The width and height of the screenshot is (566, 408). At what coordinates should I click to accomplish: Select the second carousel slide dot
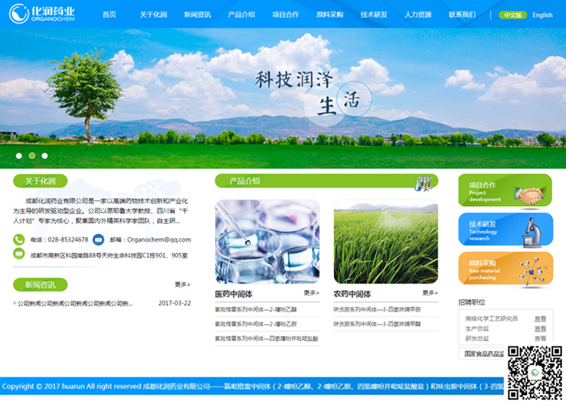[32, 155]
